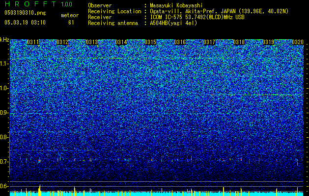The height and width of the screenshot is (196, 309).
Task: Click the 0311 time marker
Action: point(33,42)
